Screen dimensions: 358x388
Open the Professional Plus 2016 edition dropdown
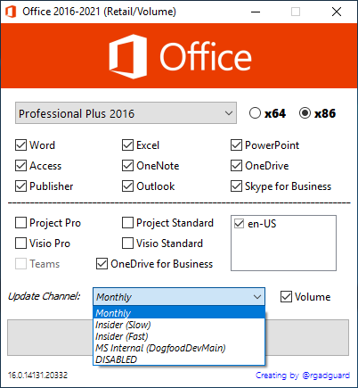[126, 113]
